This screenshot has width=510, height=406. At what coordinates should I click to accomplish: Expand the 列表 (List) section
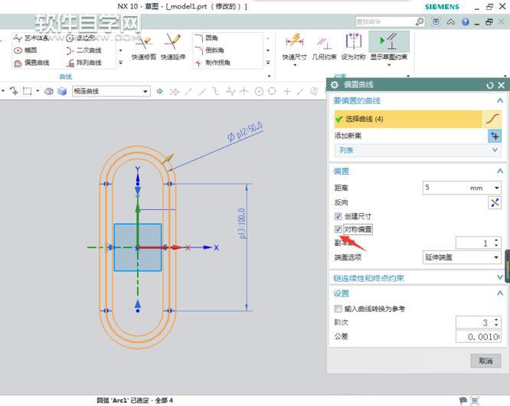417,150
